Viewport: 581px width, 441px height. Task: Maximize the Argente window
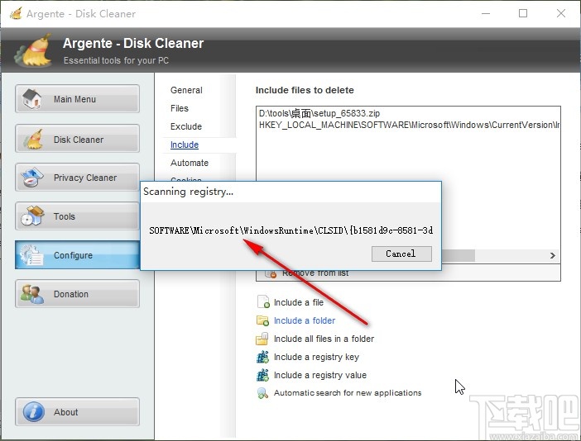pyautogui.click(x=523, y=14)
